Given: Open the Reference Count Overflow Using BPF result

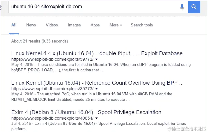Looking at the screenshot, I should (97, 83).
